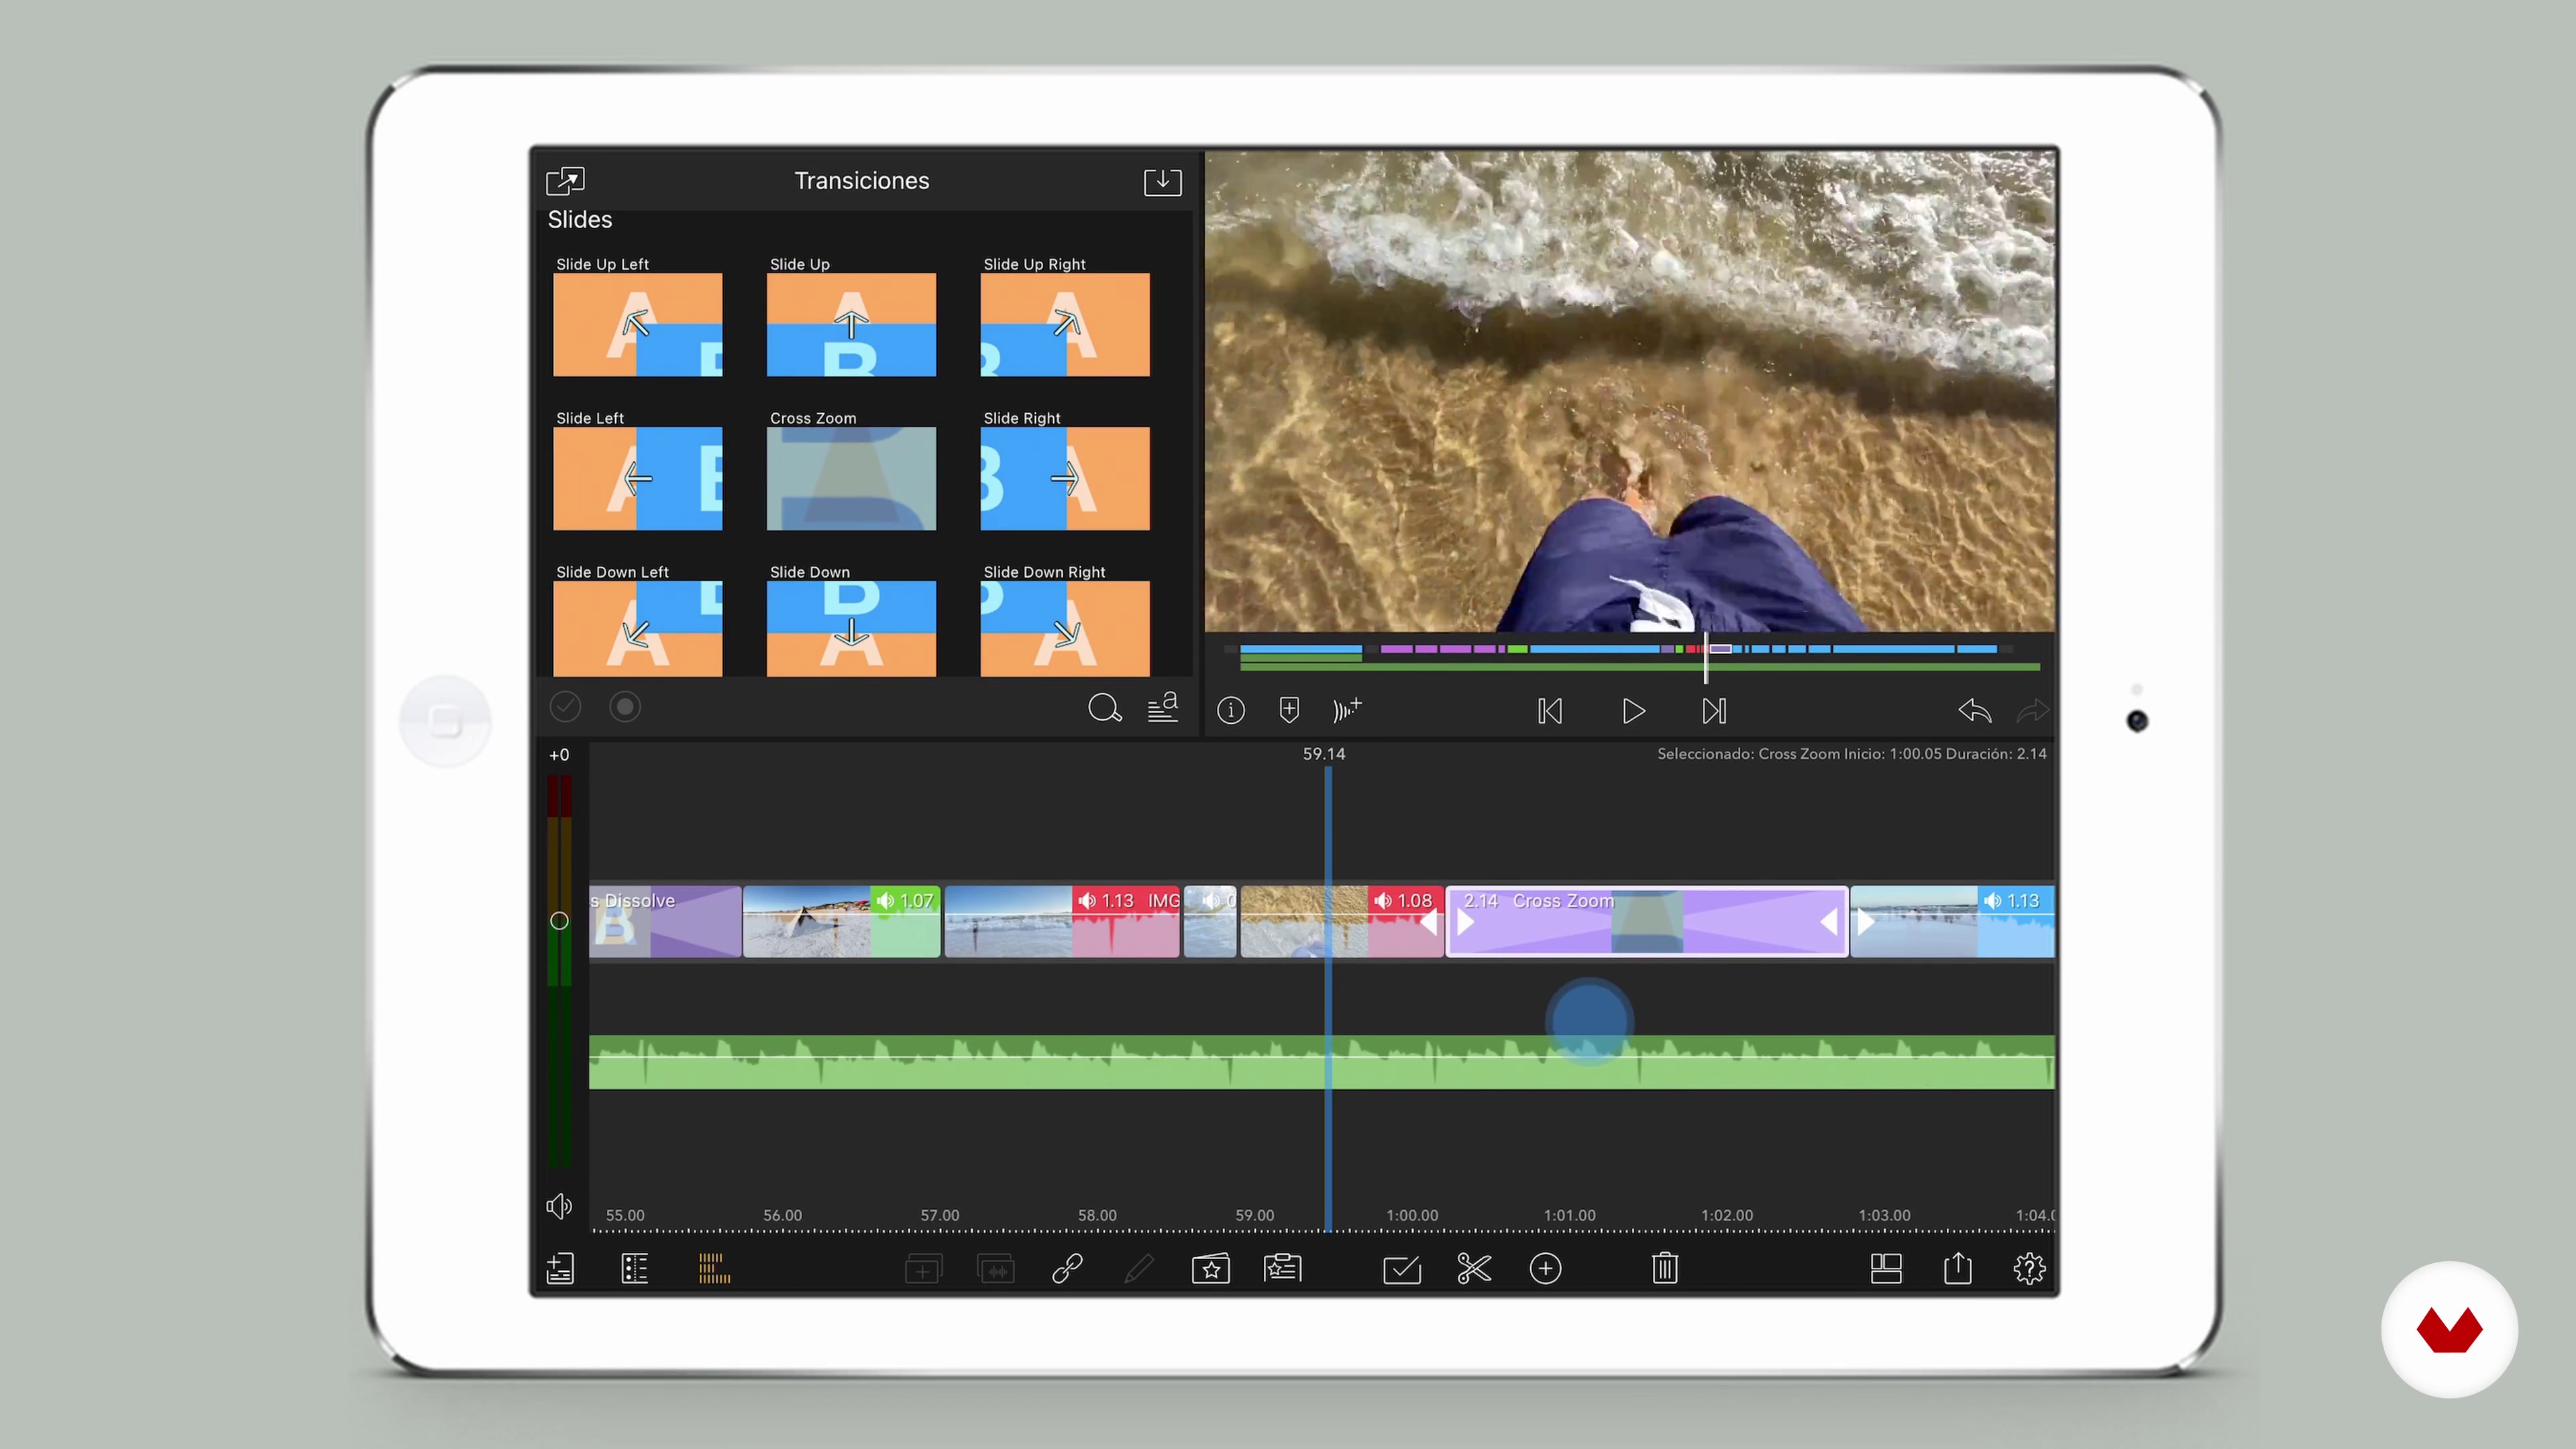The height and width of the screenshot is (1449, 2576).
Task: Select the Slide Right transition
Action: click(x=1065, y=479)
